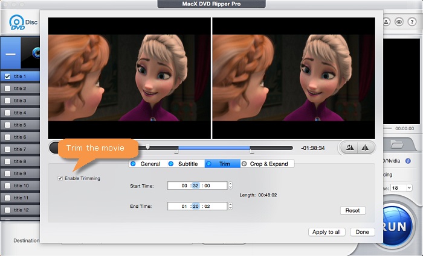
Task: Switch to the General tab
Action: 148,164
